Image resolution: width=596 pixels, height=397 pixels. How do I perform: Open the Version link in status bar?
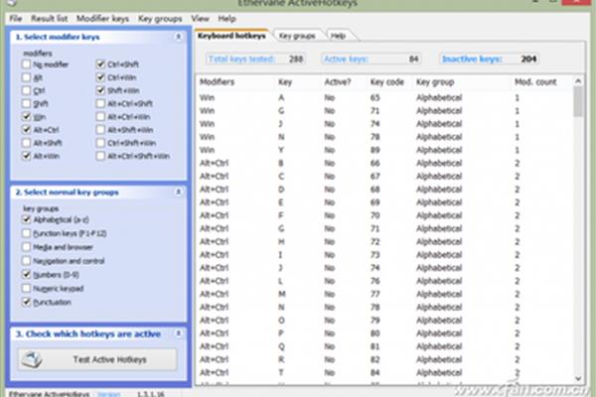[108, 394]
